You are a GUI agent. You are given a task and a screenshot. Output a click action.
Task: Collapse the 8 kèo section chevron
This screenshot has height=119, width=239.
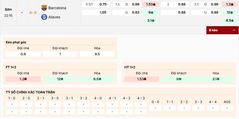tap(234, 30)
